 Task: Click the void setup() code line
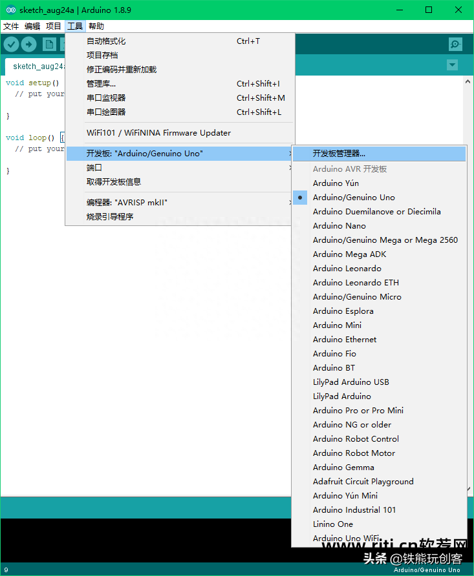pos(32,83)
